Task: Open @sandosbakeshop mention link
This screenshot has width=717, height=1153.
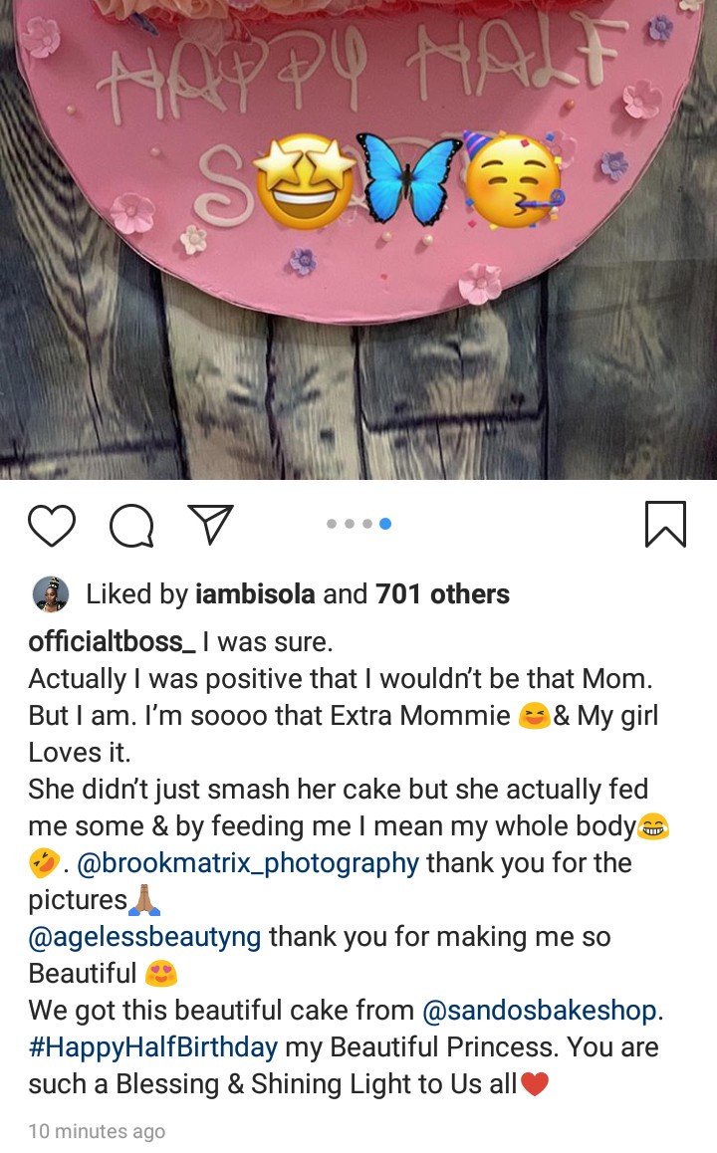Action: (x=540, y=1011)
